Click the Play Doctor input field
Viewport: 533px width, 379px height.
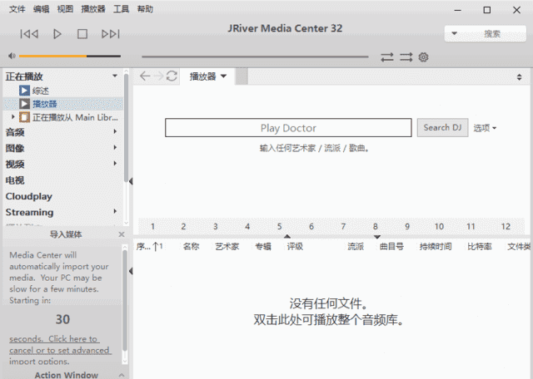288,127
